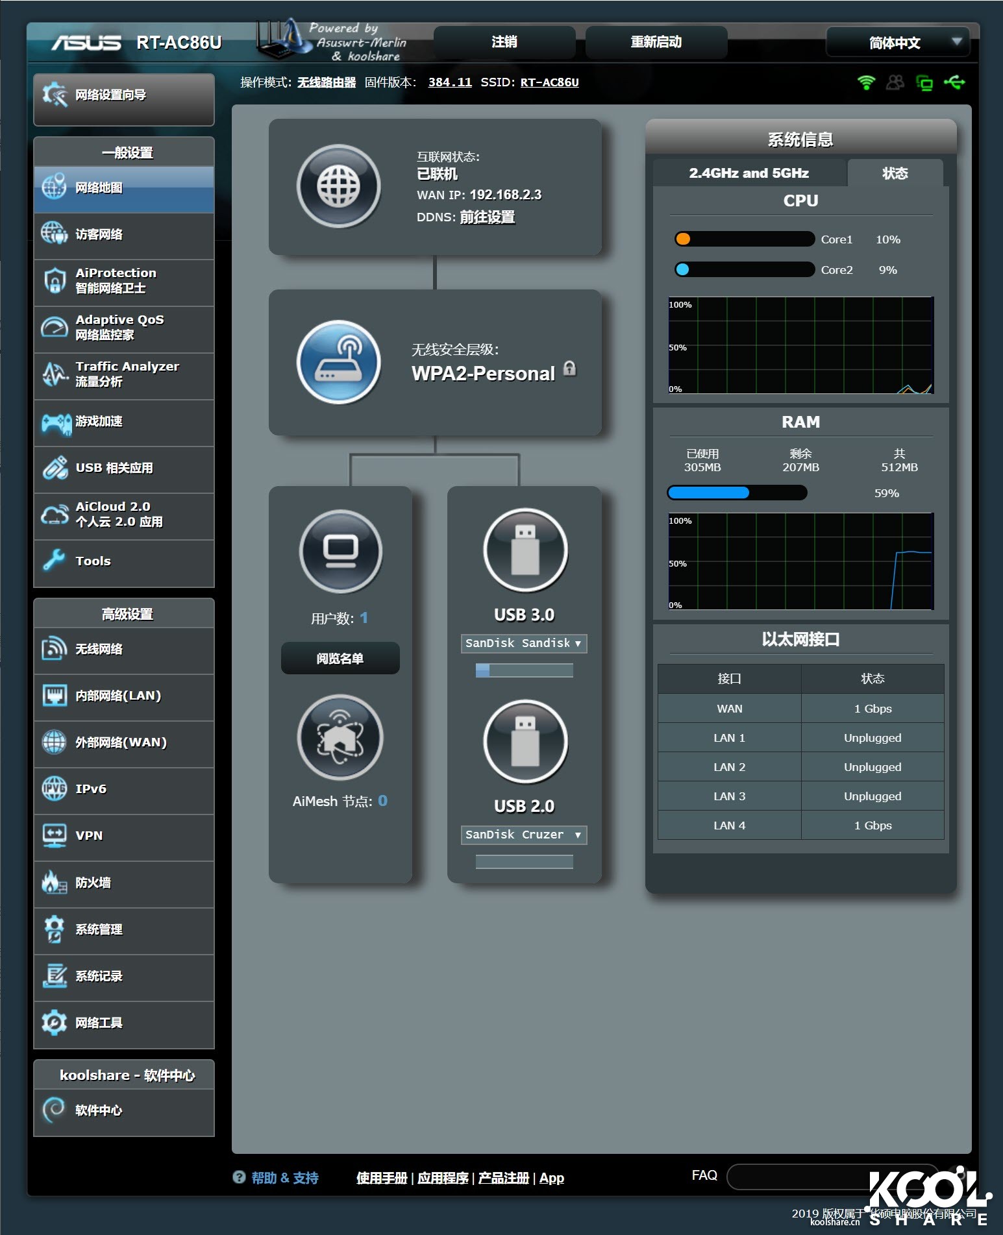Open firewall (防火墙) settings
The image size is (1003, 1235).
[124, 883]
